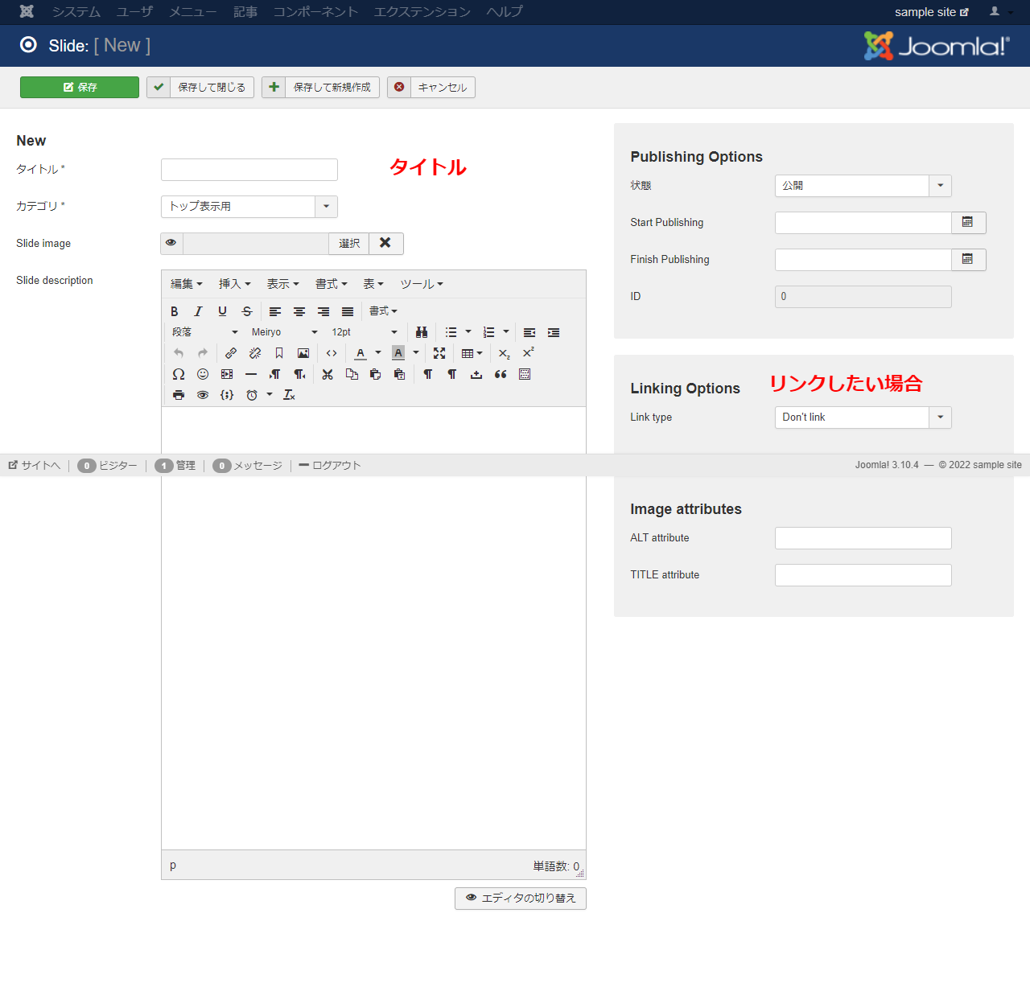Open the Link type dropdown
Viewport: 1030px width, 983px height.
(x=940, y=417)
